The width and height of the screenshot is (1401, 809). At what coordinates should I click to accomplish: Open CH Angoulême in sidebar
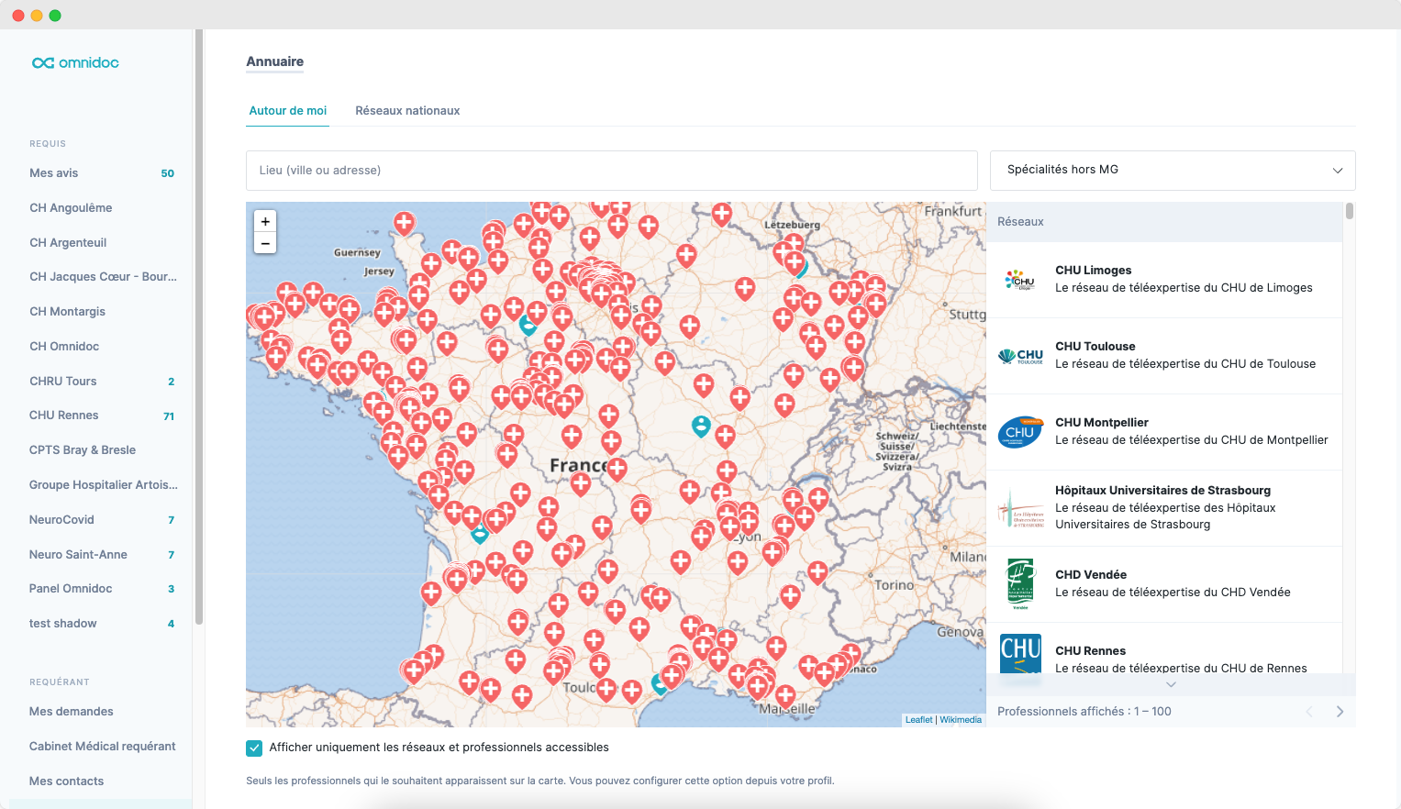pos(71,208)
